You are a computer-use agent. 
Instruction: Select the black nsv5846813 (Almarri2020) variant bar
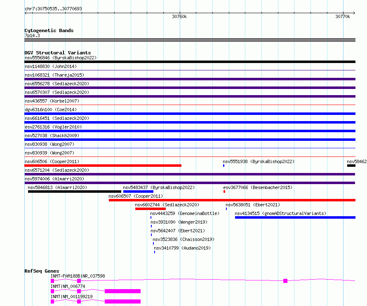point(74,192)
